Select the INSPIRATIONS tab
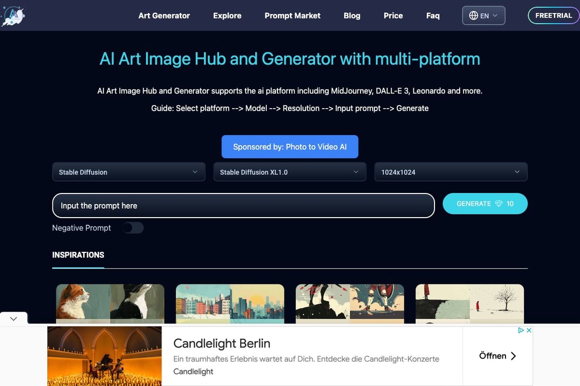Image resolution: width=580 pixels, height=386 pixels. click(78, 255)
